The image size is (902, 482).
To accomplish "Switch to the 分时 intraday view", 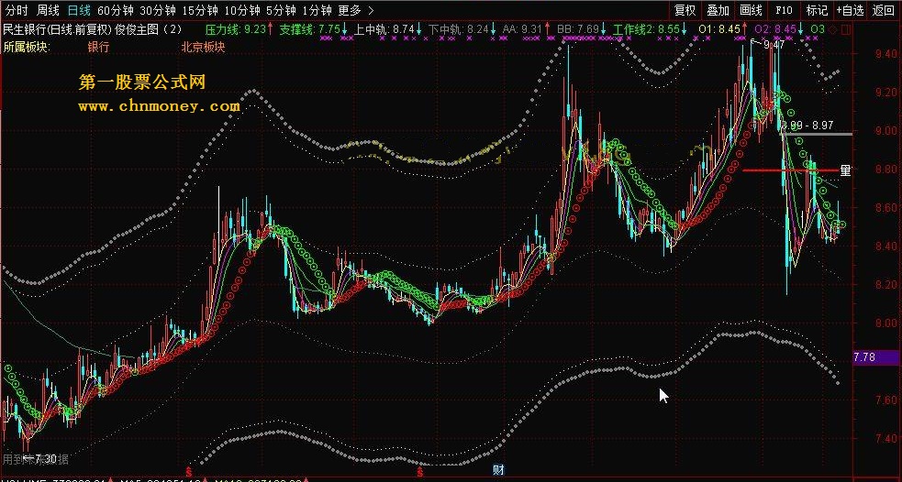I will 17,10.
